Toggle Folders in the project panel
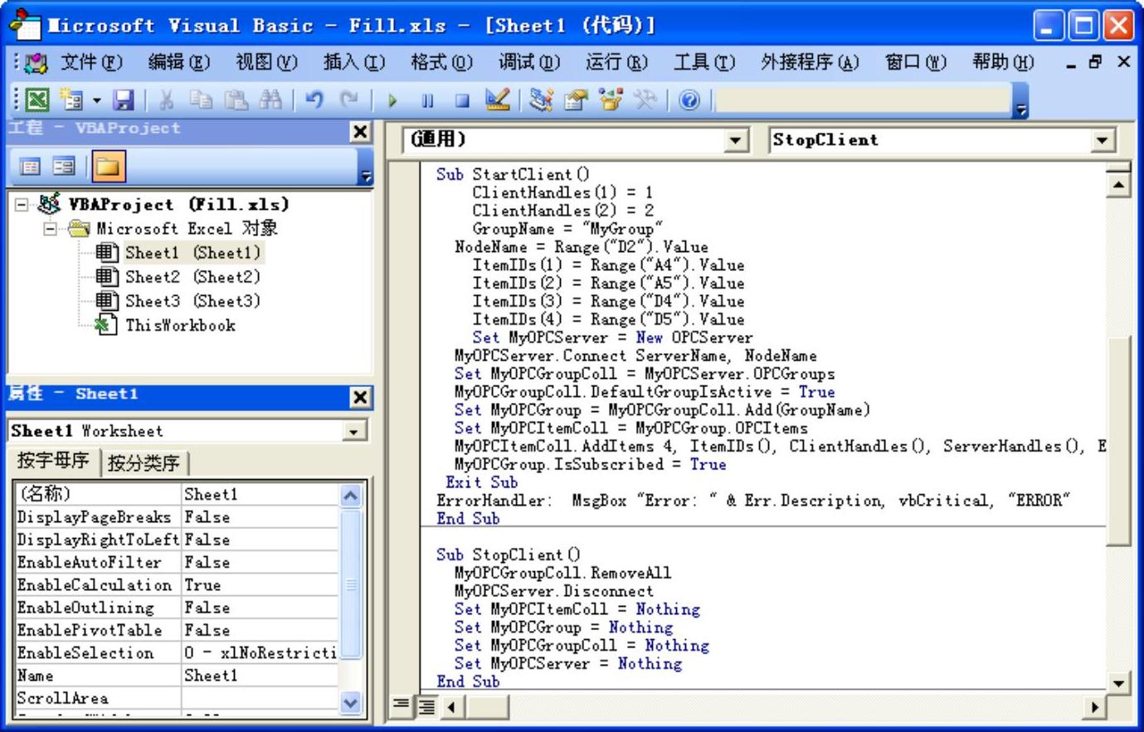This screenshot has height=732, width=1144. 107,167
